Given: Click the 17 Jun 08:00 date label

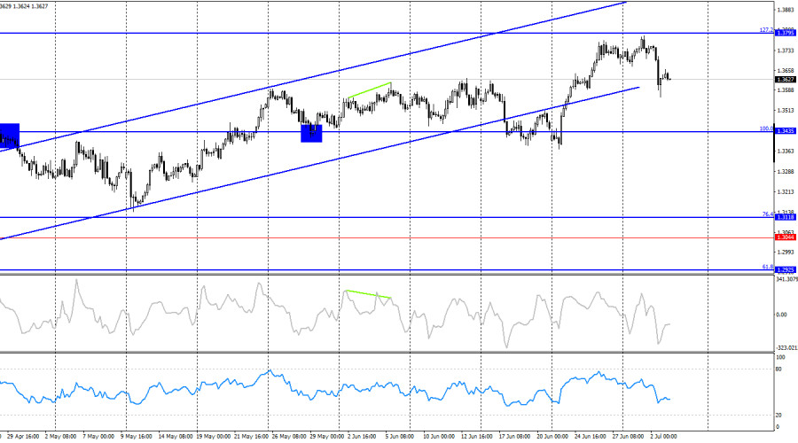Looking at the screenshot, I should point(515,437).
